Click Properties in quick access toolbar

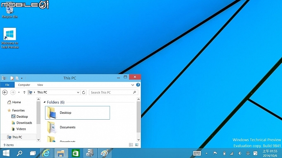coord(12,78)
